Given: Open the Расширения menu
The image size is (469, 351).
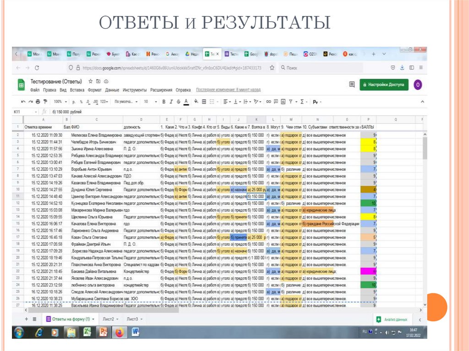Looking at the screenshot, I should click(x=161, y=90).
